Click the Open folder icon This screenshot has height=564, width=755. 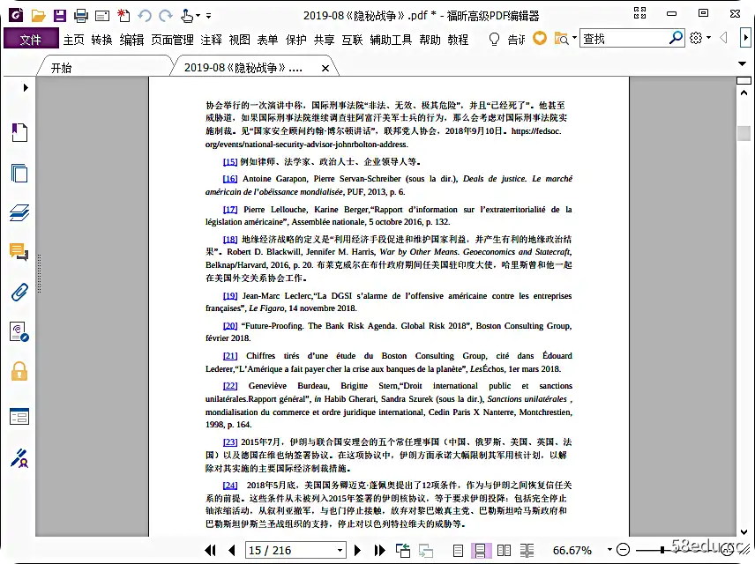coord(38,16)
